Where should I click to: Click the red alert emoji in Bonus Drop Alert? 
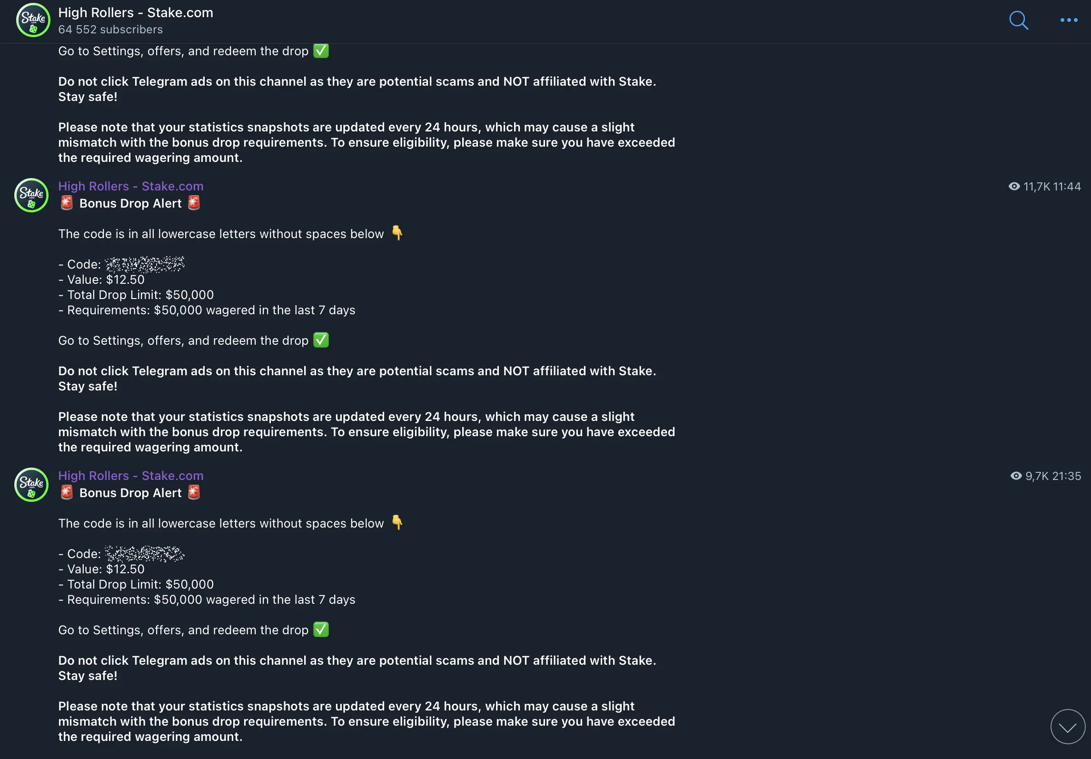(x=66, y=203)
